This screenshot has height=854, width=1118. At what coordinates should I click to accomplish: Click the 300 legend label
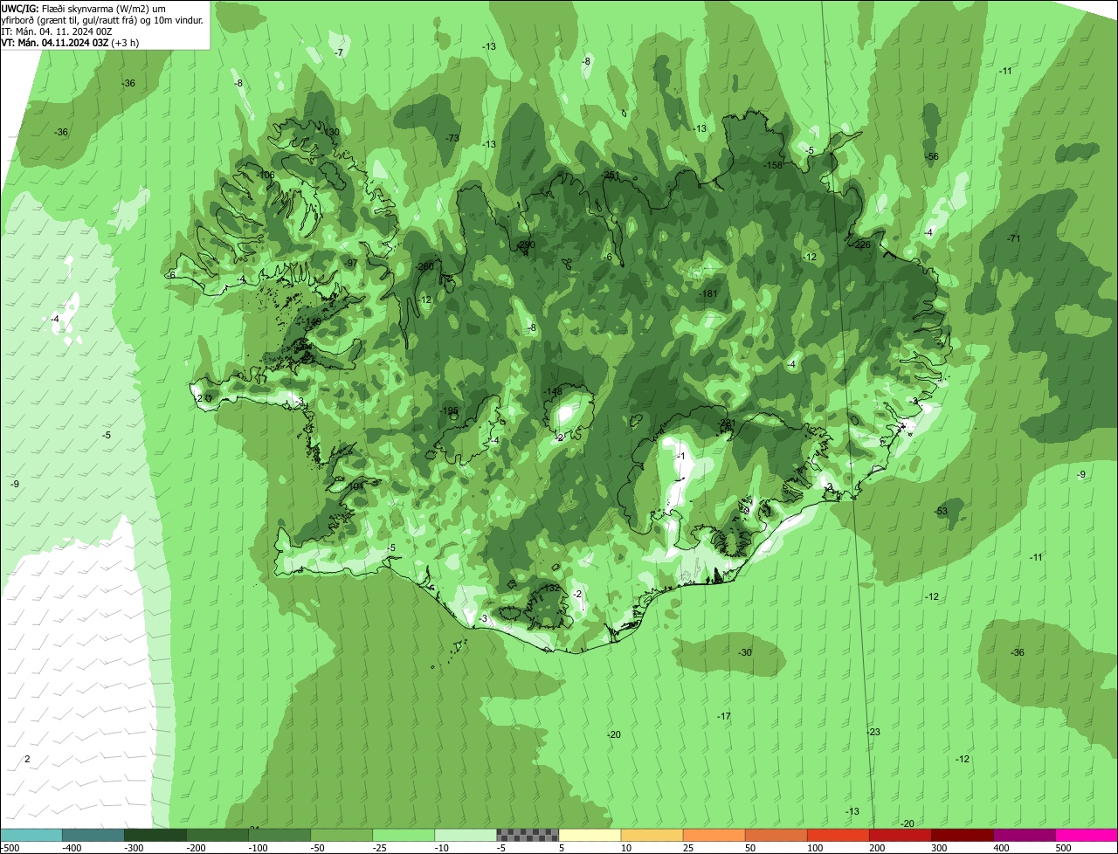pyautogui.click(x=939, y=848)
